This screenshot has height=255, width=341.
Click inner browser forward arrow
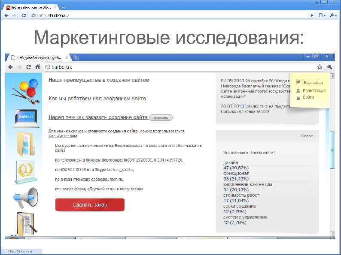(x=19, y=67)
